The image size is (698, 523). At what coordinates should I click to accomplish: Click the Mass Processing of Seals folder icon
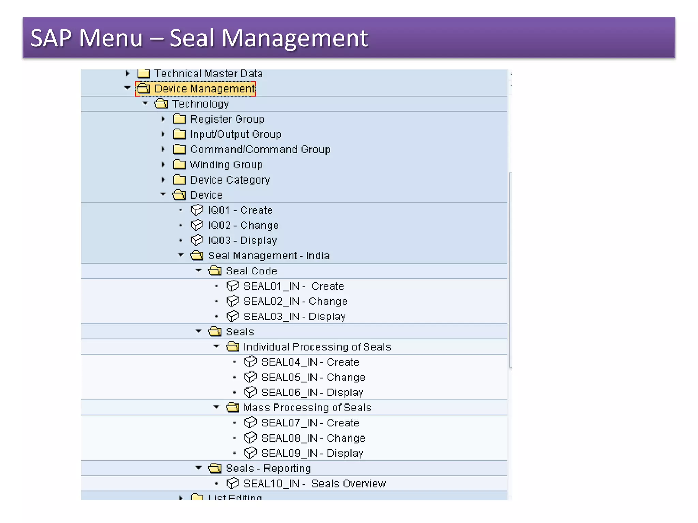tap(233, 407)
